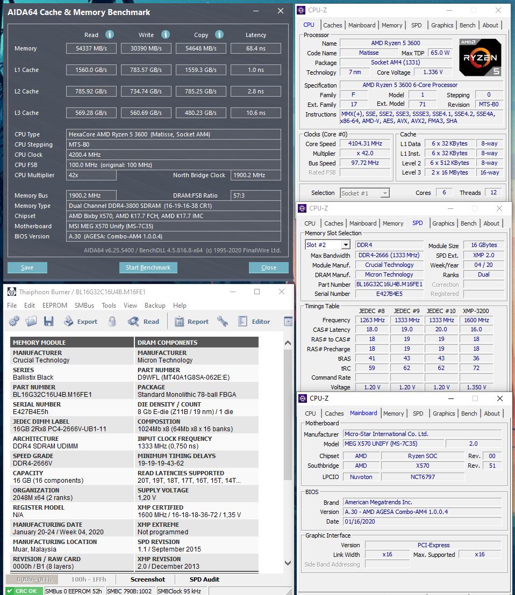Click the Write info icon in AIDA64
The height and width of the screenshot is (595, 515).
(x=165, y=34)
